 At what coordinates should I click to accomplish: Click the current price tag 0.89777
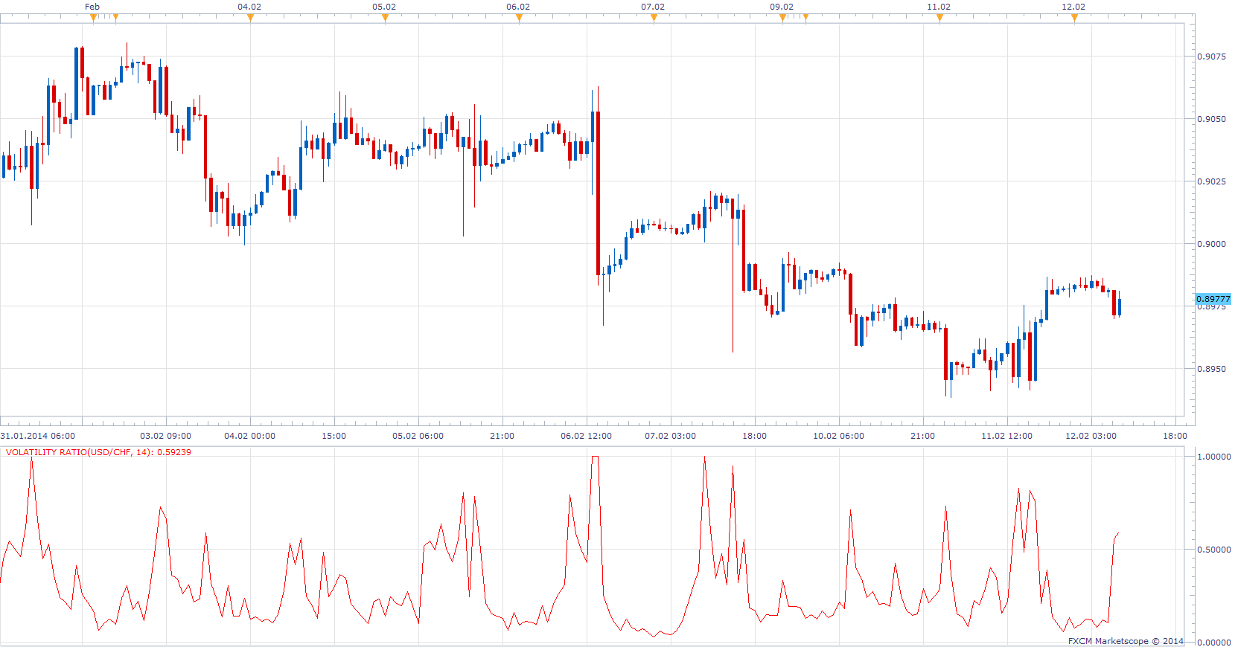1213,299
